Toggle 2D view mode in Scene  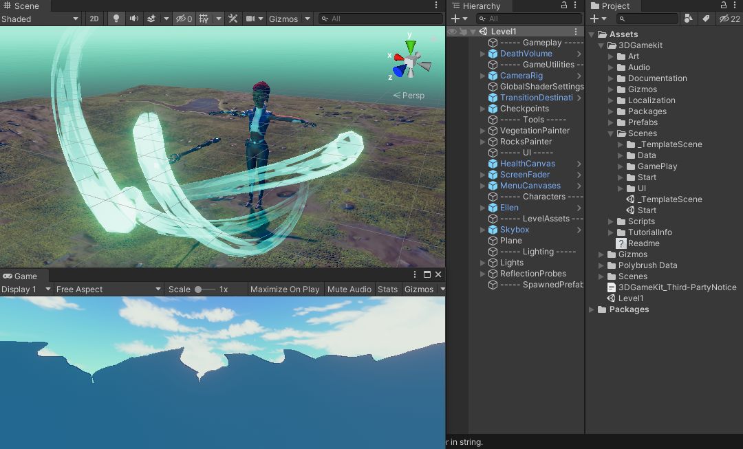94,19
